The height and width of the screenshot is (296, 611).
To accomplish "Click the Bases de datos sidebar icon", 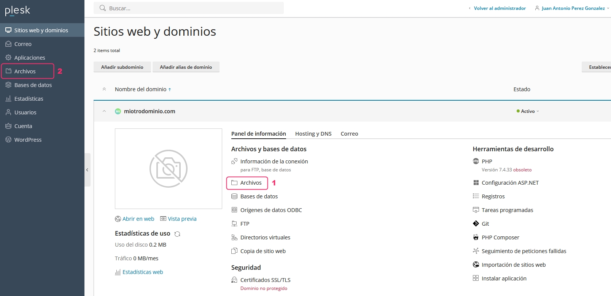I will [x=8, y=85].
